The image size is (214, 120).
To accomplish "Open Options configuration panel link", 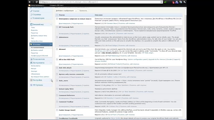I will 137,59.
